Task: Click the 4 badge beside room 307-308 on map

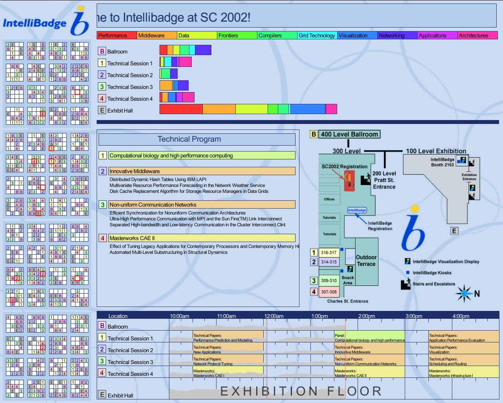Action: pyautogui.click(x=314, y=292)
